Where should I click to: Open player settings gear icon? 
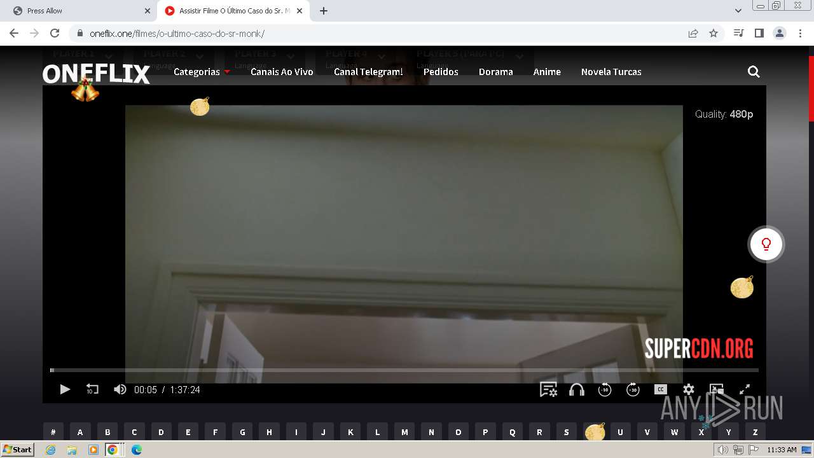tap(689, 389)
